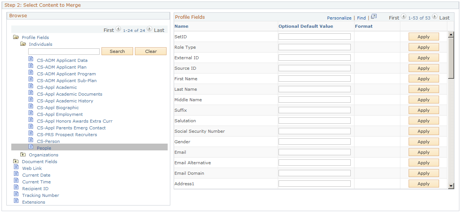Open Profile Fields grid in new window icon
Image resolution: width=462 pixels, height=213 pixels.
pyautogui.click(x=374, y=17)
